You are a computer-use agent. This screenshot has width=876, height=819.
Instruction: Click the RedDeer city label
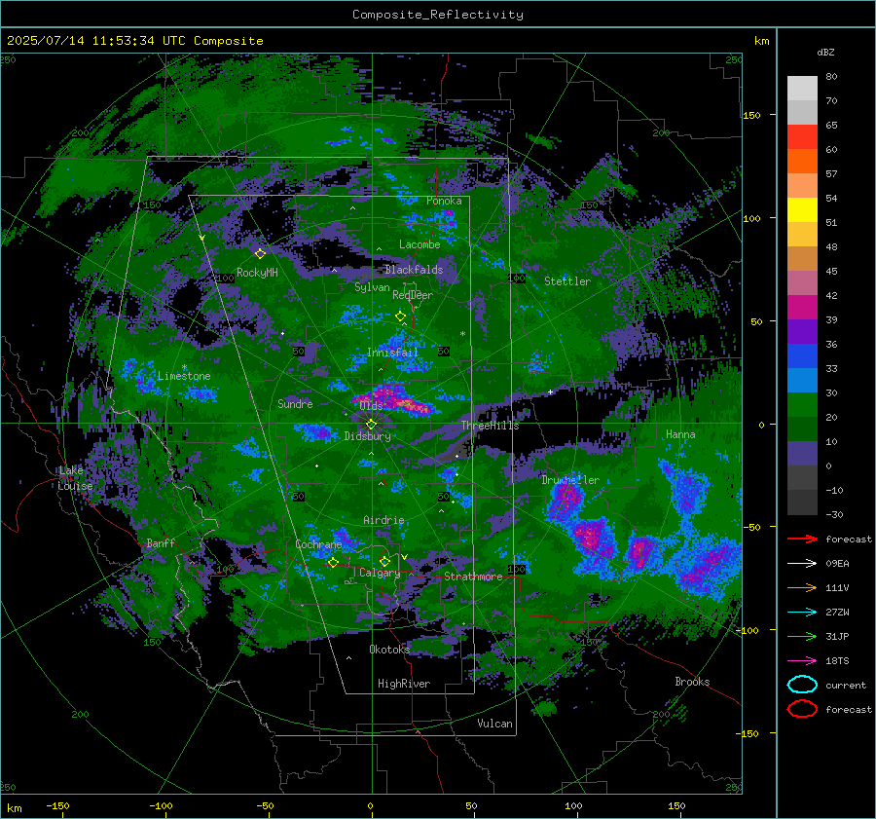point(413,295)
